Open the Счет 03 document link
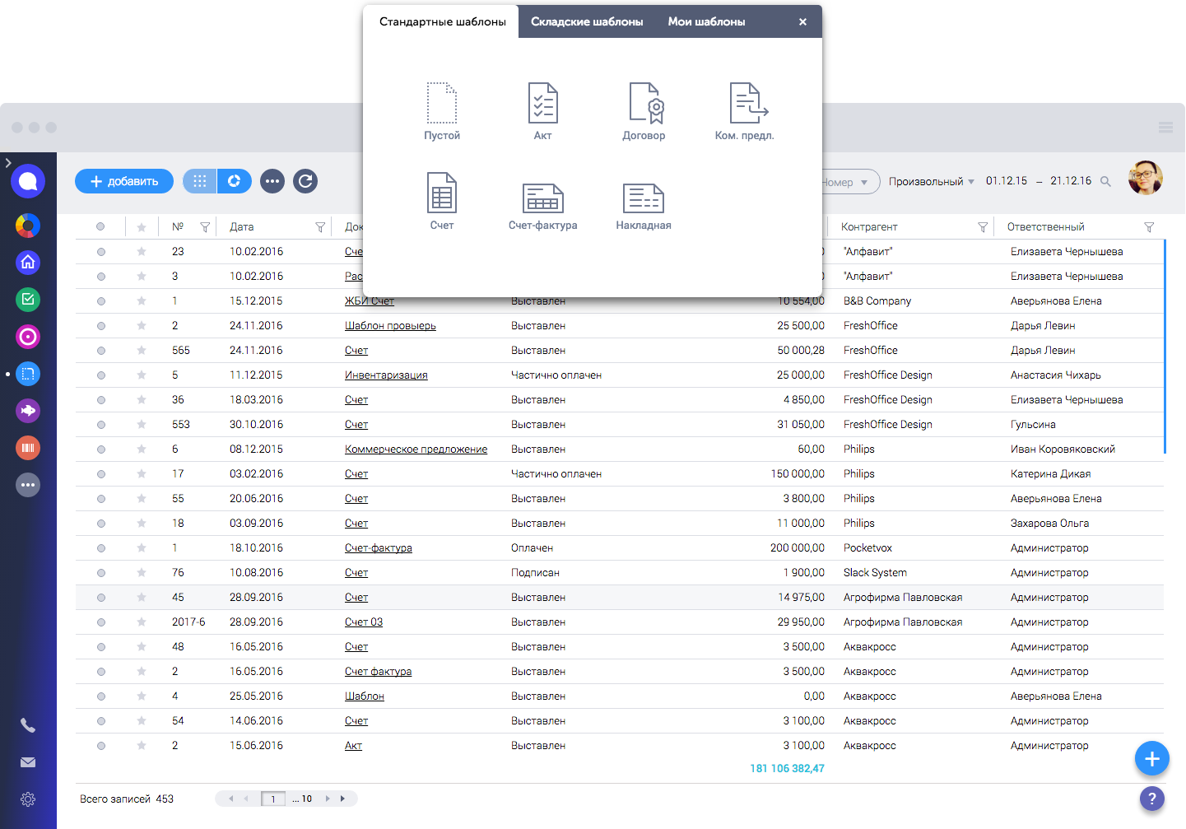This screenshot has height=829, width=1186. click(x=364, y=622)
